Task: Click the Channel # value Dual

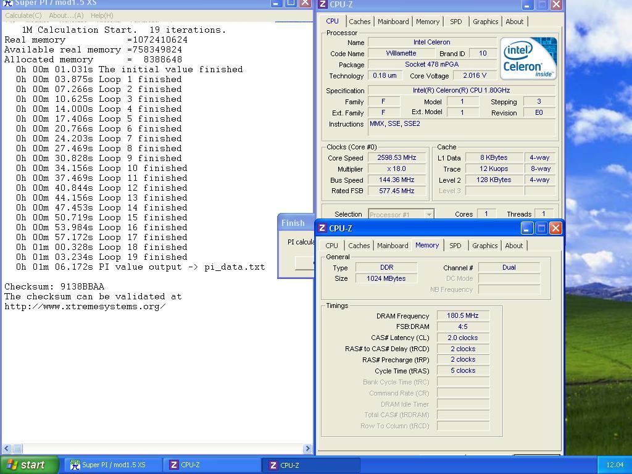Action: click(509, 268)
